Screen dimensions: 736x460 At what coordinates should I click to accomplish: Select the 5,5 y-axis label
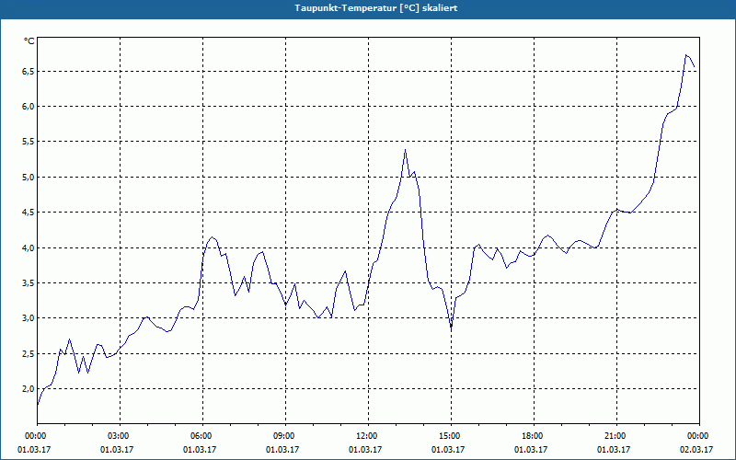(x=28, y=142)
